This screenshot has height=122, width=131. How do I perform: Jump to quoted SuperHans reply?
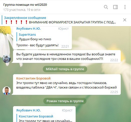(43, 37)
